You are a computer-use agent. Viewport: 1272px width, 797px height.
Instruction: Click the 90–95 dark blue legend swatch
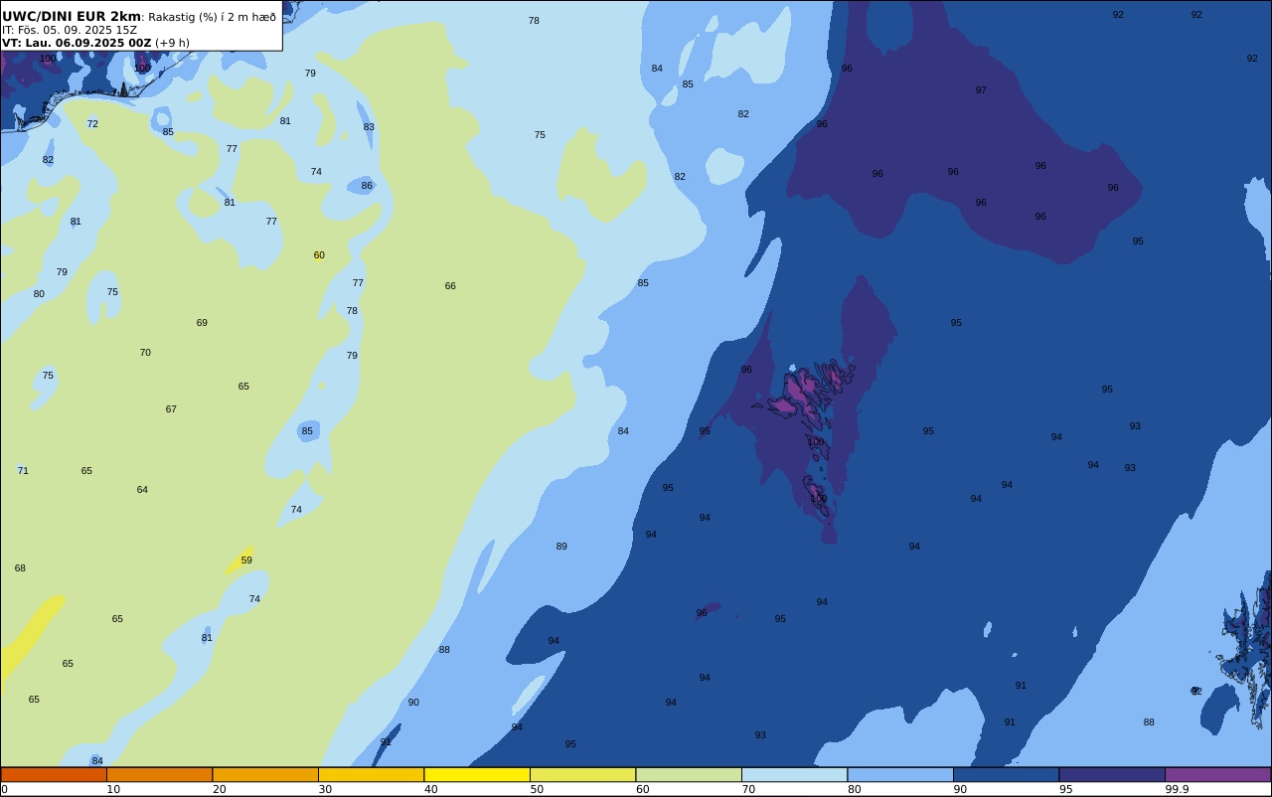pos(1006,774)
